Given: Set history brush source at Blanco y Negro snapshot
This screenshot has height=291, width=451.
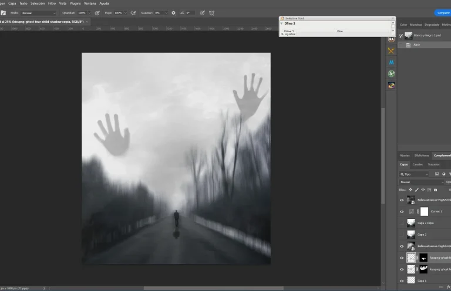Looking at the screenshot, I should [400, 36].
